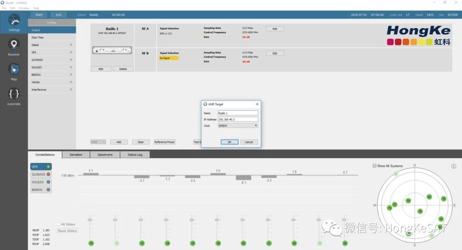
Task: Click the info icon above the sky plot
Action: pyautogui.click(x=453, y=166)
